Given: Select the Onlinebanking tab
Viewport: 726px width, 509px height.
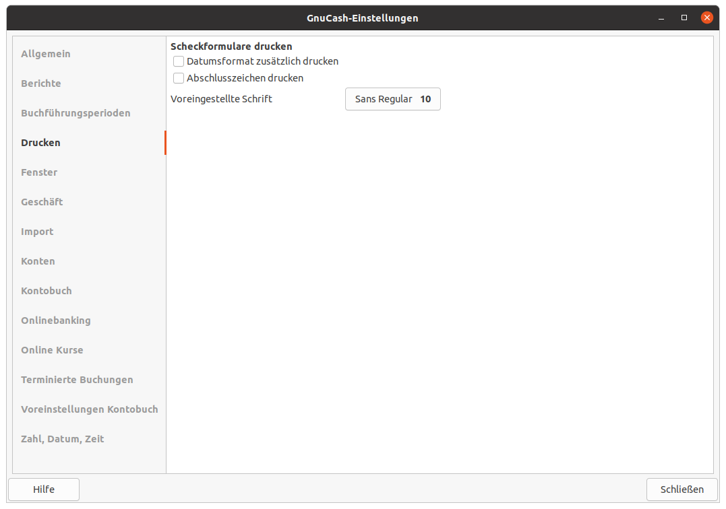Looking at the screenshot, I should [x=56, y=320].
